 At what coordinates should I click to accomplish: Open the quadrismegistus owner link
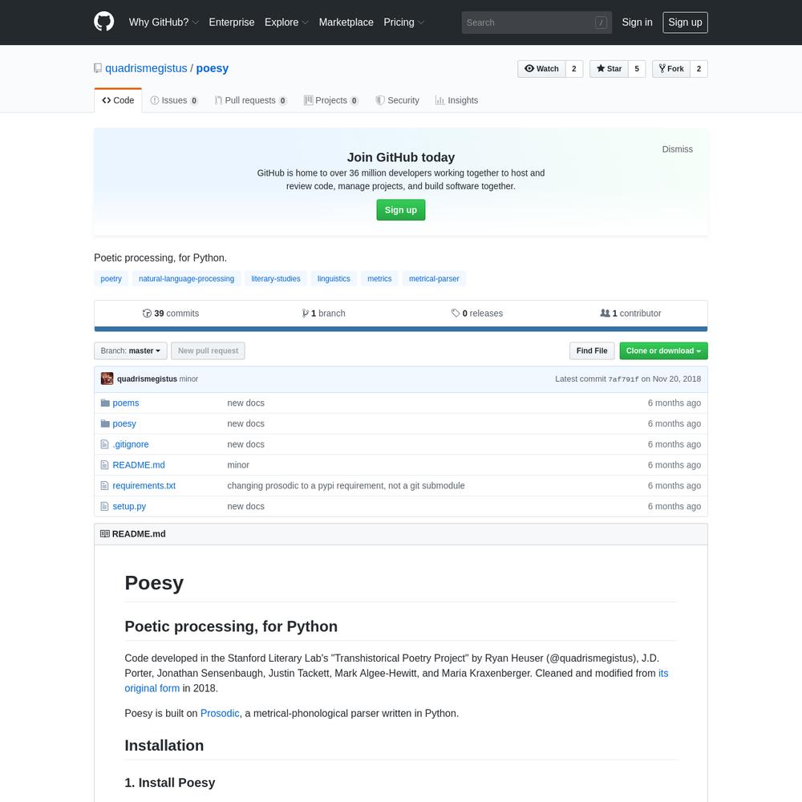[x=146, y=68]
